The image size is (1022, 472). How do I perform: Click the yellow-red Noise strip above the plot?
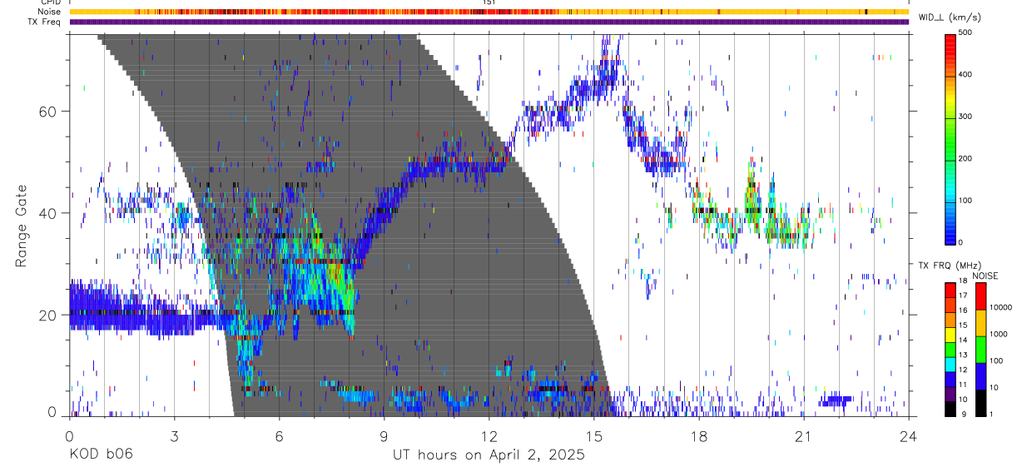pos(489,12)
